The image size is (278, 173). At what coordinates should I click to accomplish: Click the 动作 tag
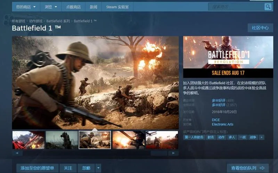[x=221, y=137]
